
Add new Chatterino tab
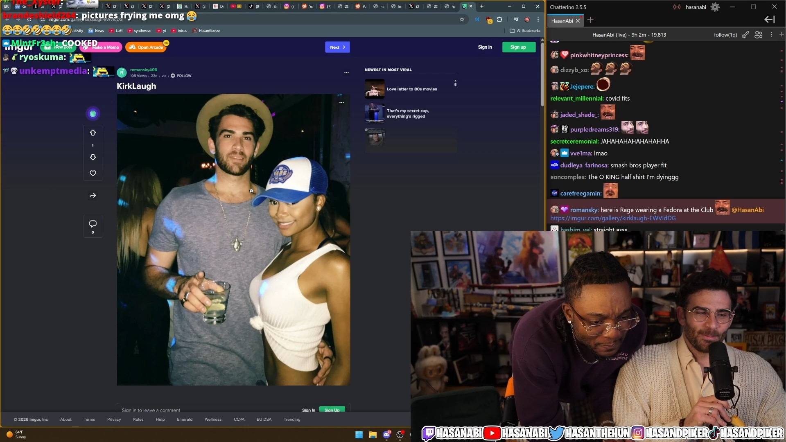pyautogui.click(x=590, y=20)
